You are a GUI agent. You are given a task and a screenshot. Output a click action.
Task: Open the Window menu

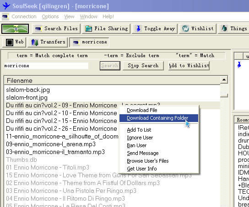88,16
